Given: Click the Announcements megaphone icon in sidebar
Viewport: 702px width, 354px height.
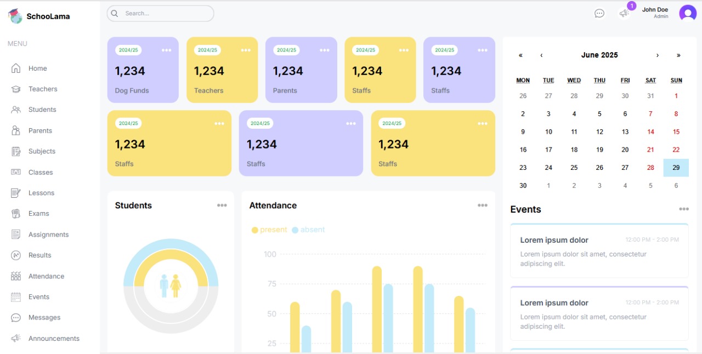Looking at the screenshot, I should (16, 339).
